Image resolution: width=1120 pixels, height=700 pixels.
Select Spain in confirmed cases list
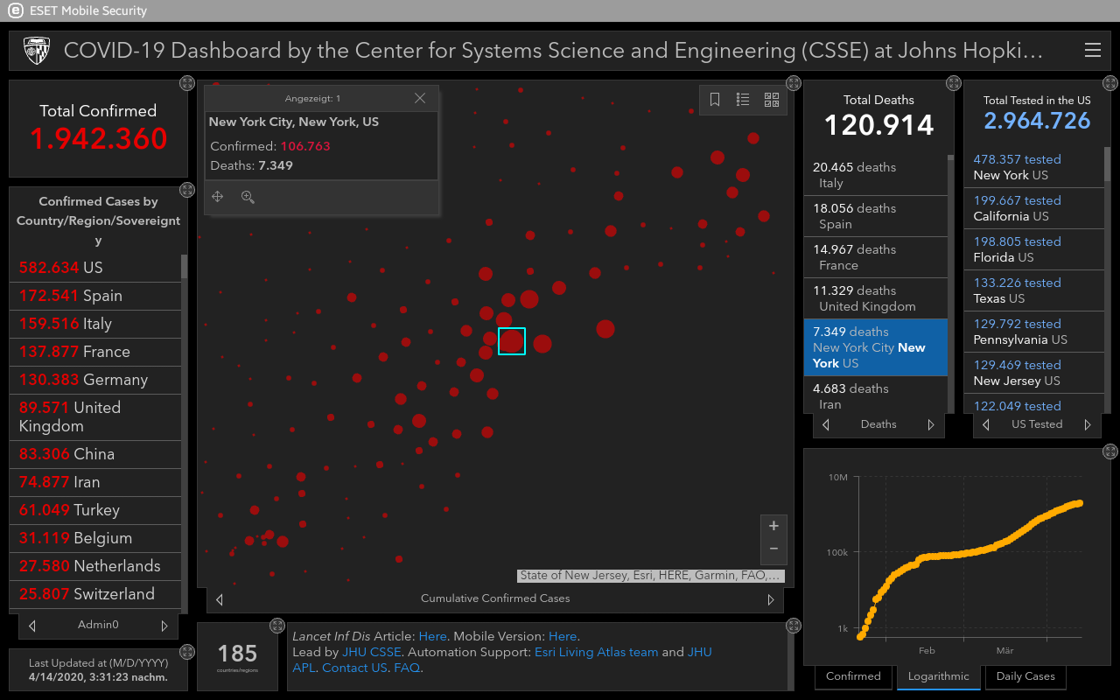tap(95, 296)
